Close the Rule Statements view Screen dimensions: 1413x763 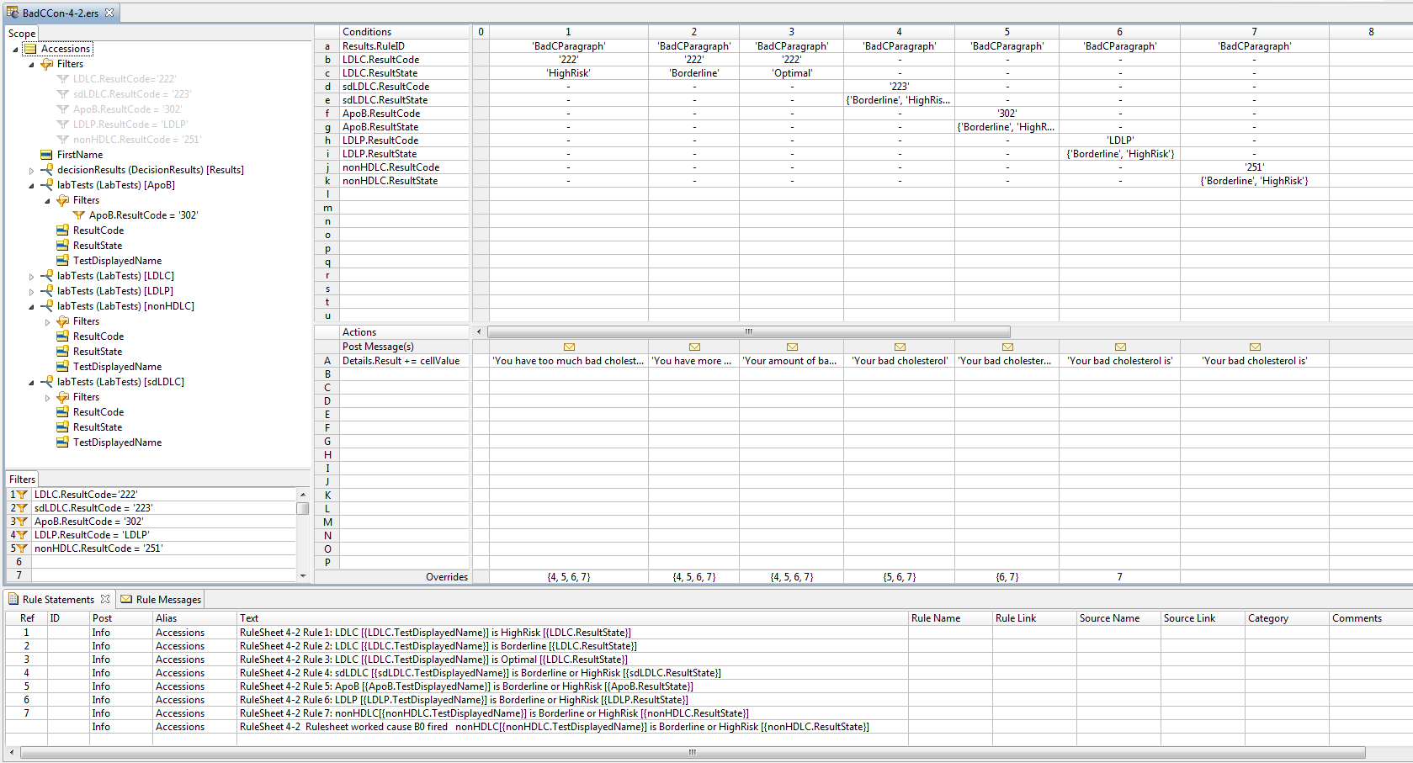coord(105,599)
